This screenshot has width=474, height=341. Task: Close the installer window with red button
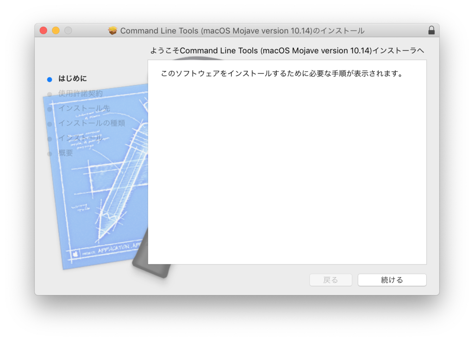(43, 31)
